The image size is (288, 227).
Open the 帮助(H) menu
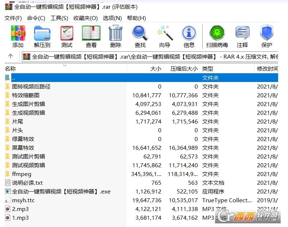[137, 18]
